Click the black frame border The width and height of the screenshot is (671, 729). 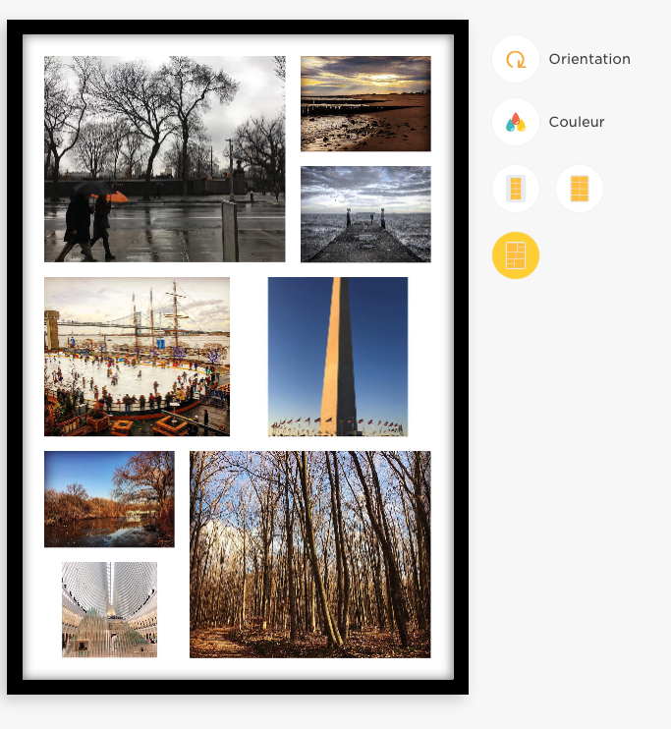pyautogui.click(x=237, y=27)
